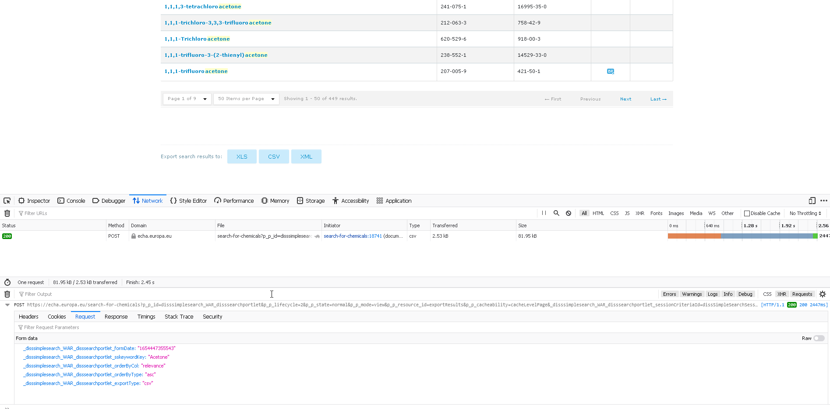Click the request waterfall timing bar
Viewport: 830px width, 409px height.
tap(742, 236)
